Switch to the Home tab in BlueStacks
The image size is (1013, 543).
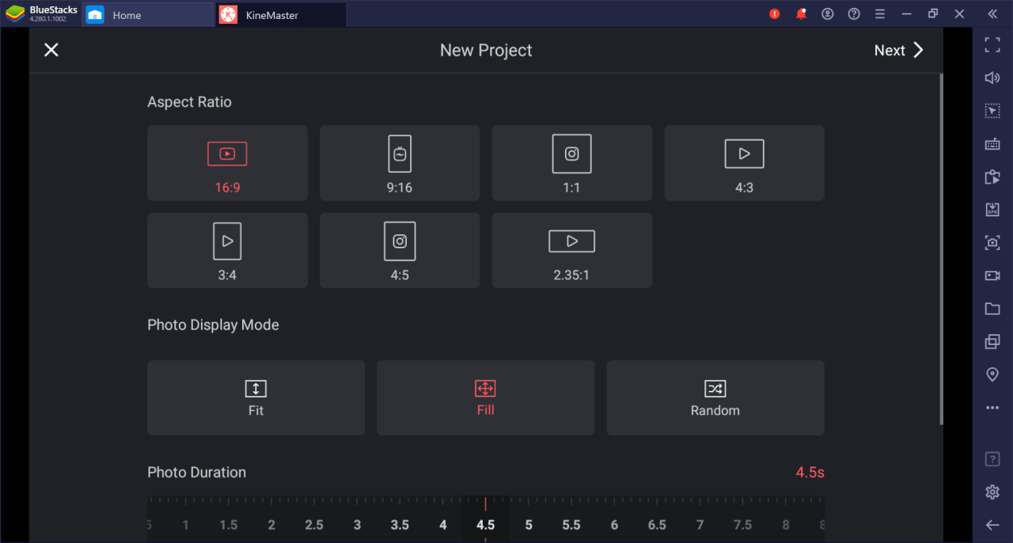click(x=148, y=15)
